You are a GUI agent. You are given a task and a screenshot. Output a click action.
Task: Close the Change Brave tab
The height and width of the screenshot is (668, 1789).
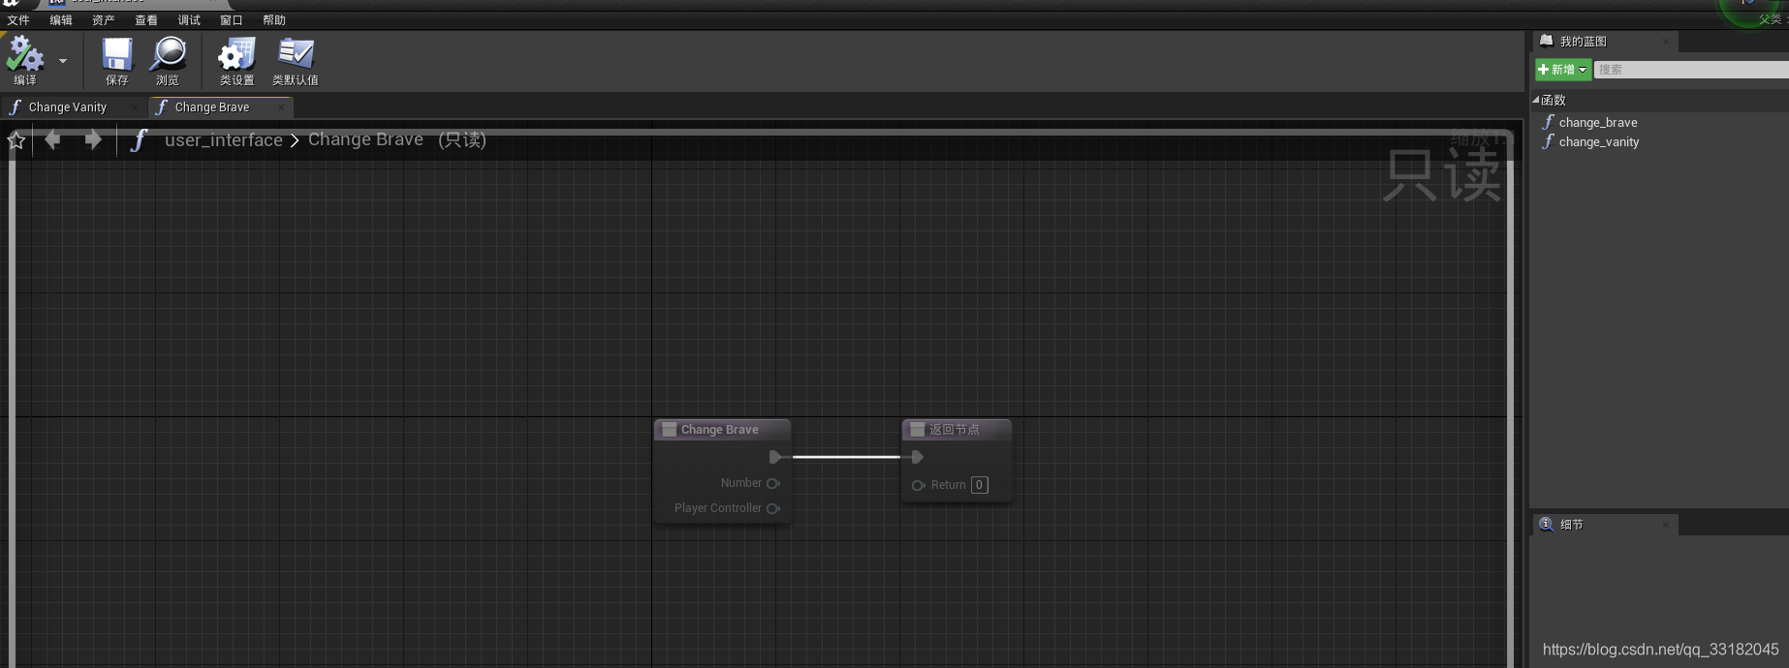(x=281, y=107)
